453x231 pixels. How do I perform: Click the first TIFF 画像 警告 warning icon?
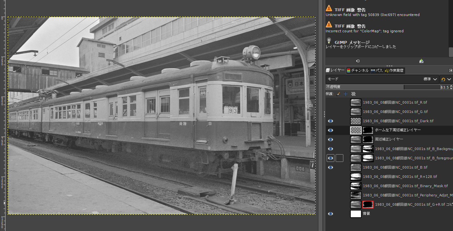click(329, 8)
